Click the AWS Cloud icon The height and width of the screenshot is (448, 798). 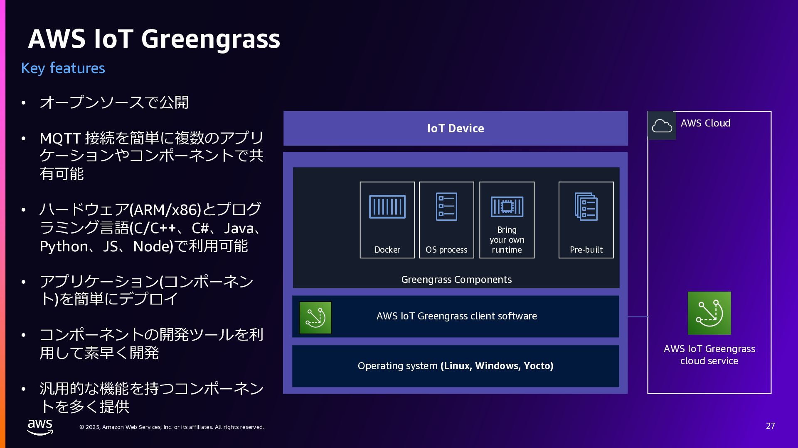click(x=662, y=126)
